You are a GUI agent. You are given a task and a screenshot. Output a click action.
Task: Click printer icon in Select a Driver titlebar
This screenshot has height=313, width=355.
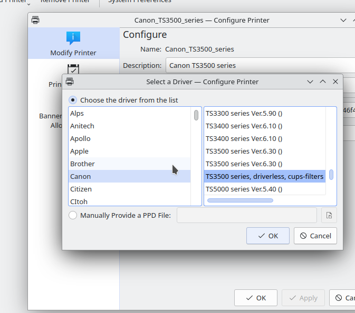tap(70, 82)
